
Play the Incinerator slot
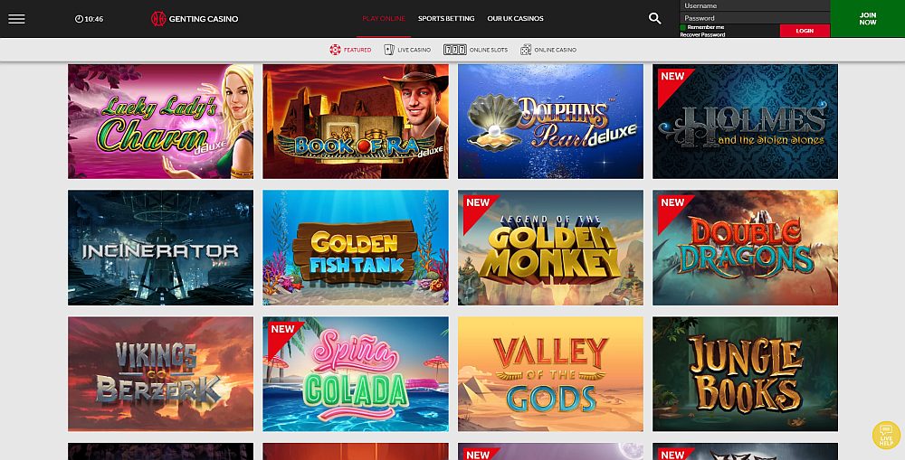(x=160, y=248)
